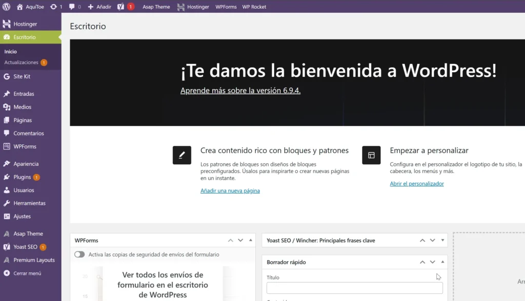Viewport: 525px width, 301px height.
Task: Open the WordPress logo menu
Action: tap(6, 7)
